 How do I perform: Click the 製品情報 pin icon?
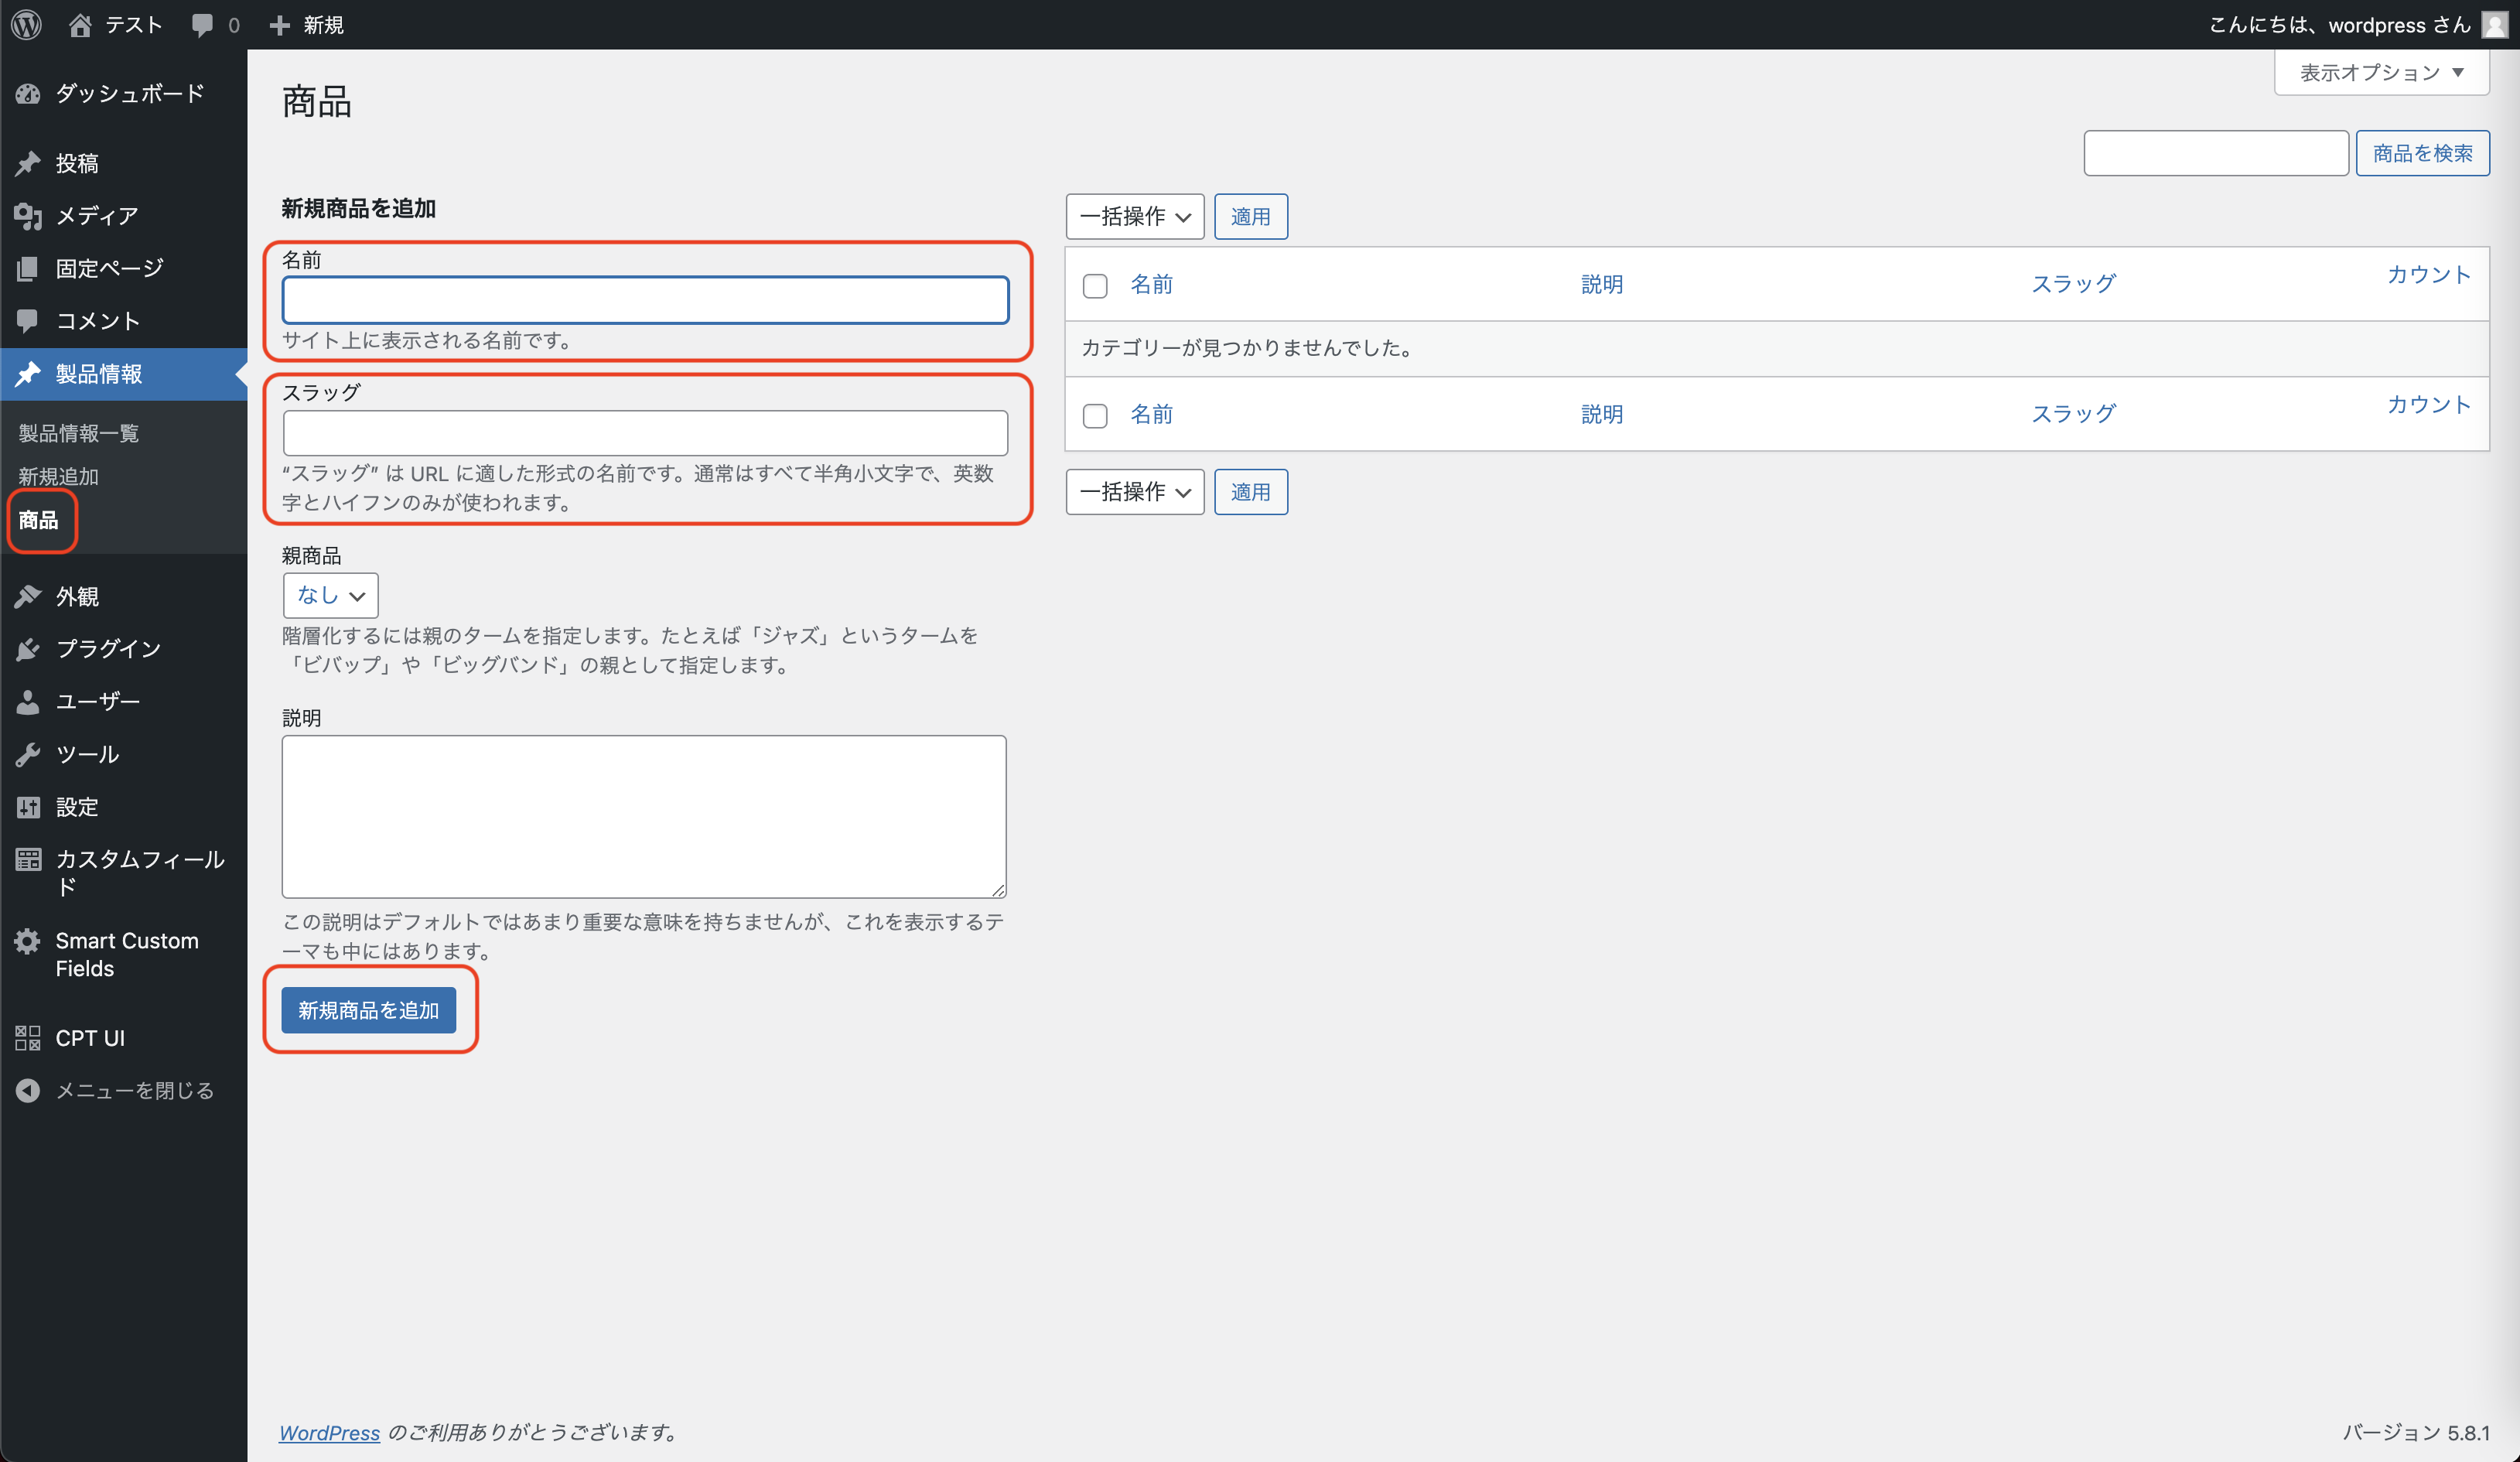[x=28, y=374]
